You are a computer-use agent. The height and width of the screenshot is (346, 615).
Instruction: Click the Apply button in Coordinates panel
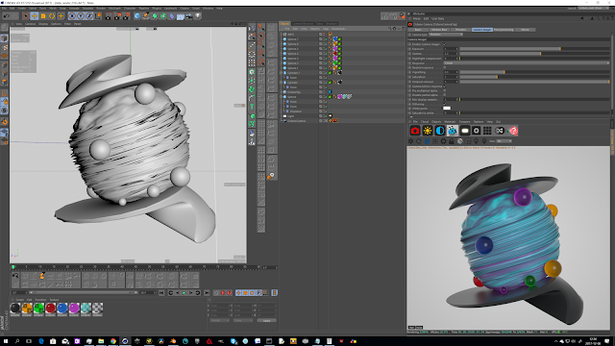[267, 320]
